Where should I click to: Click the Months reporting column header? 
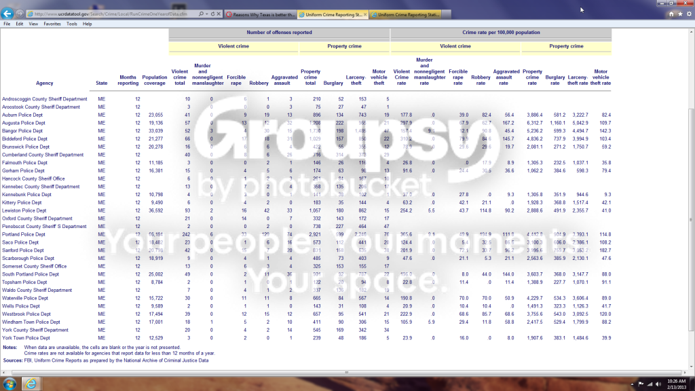click(128, 80)
